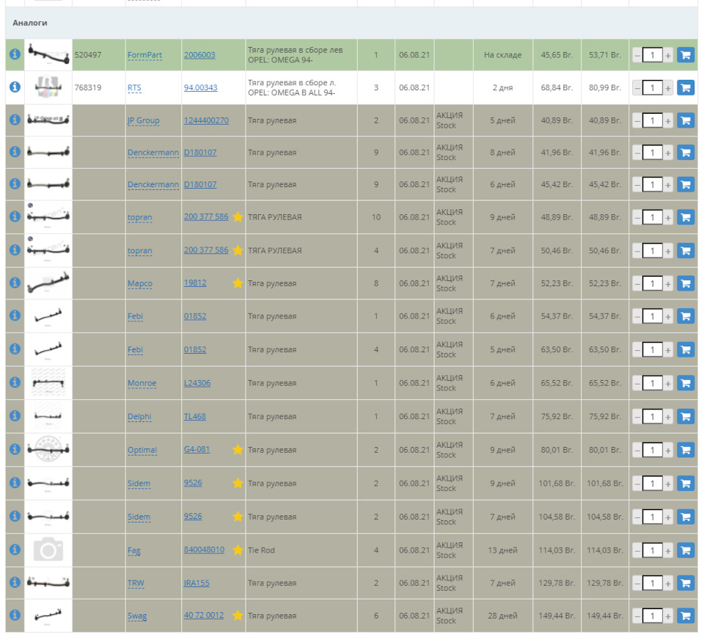
Task: Increase quantity for Swag 40 72 0012
Action: click(x=668, y=616)
